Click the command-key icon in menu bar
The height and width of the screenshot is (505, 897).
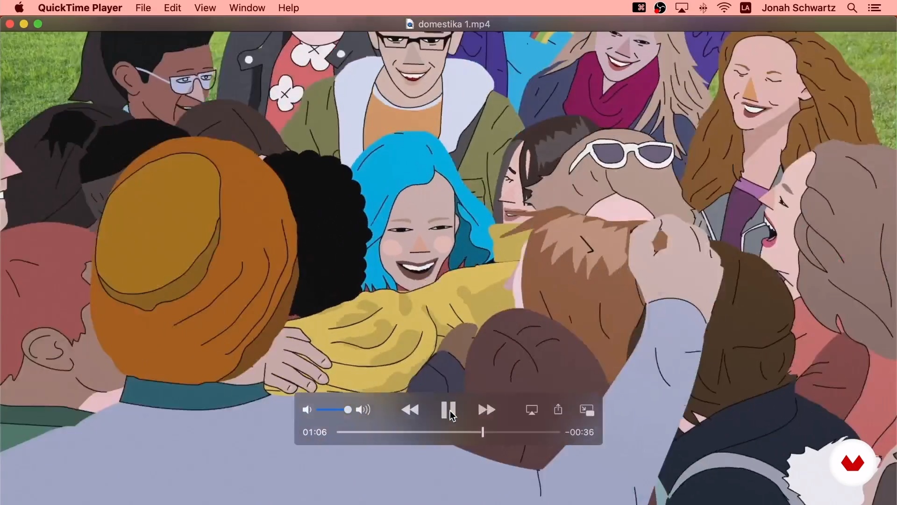tap(639, 8)
